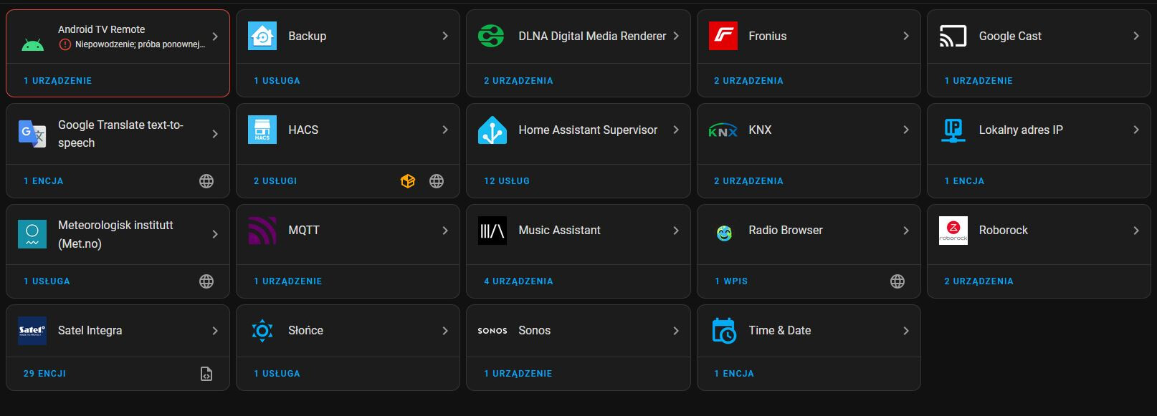Click the Fronius red logo icon

click(723, 36)
